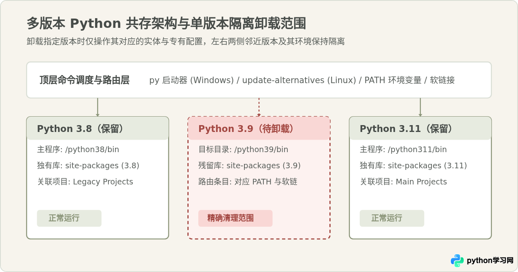Image resolution: width=518 pixels, height=272 pixels.
Task: Click the 正常运行 badge in Python 3.8 card
Action: tap(69, 218)
